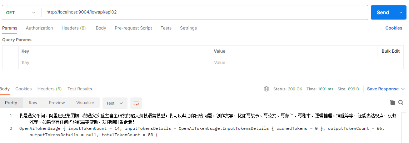This screenshot has height=143, width=409.
Task: Toggle the wrap lines icon
Action: pos(136,103)
